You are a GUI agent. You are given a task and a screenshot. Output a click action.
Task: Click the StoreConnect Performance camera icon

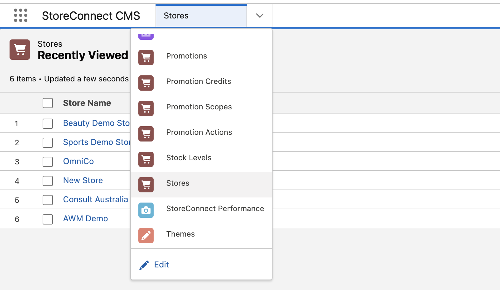[146, 210]
